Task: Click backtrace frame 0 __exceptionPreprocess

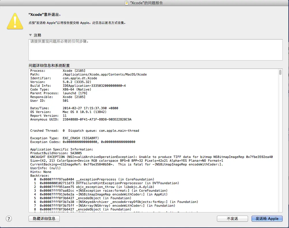Action: tap(94, 179)
